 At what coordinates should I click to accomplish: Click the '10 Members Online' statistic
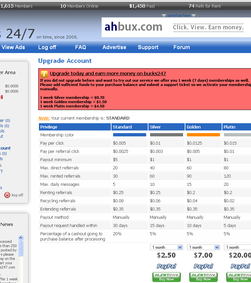79,6
